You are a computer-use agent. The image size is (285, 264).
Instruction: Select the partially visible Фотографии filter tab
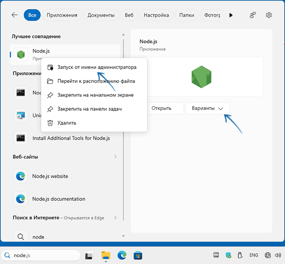coord(210,15)
